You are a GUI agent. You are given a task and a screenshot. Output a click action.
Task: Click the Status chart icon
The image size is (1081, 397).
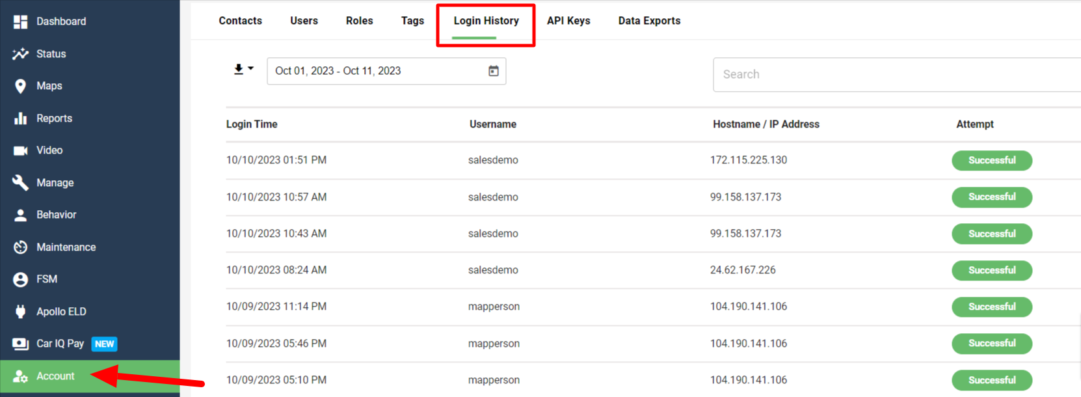pos(20,54)
